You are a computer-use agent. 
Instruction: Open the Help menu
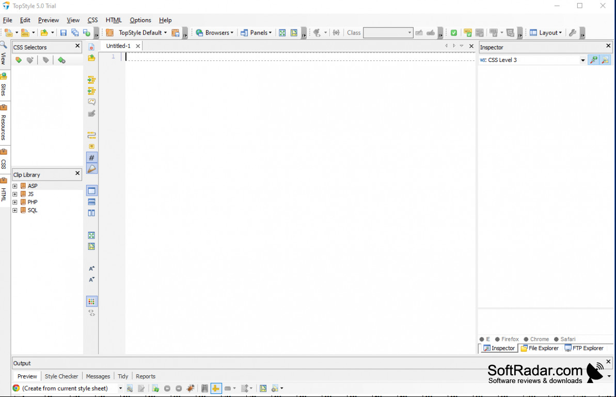tap(165, 20)
